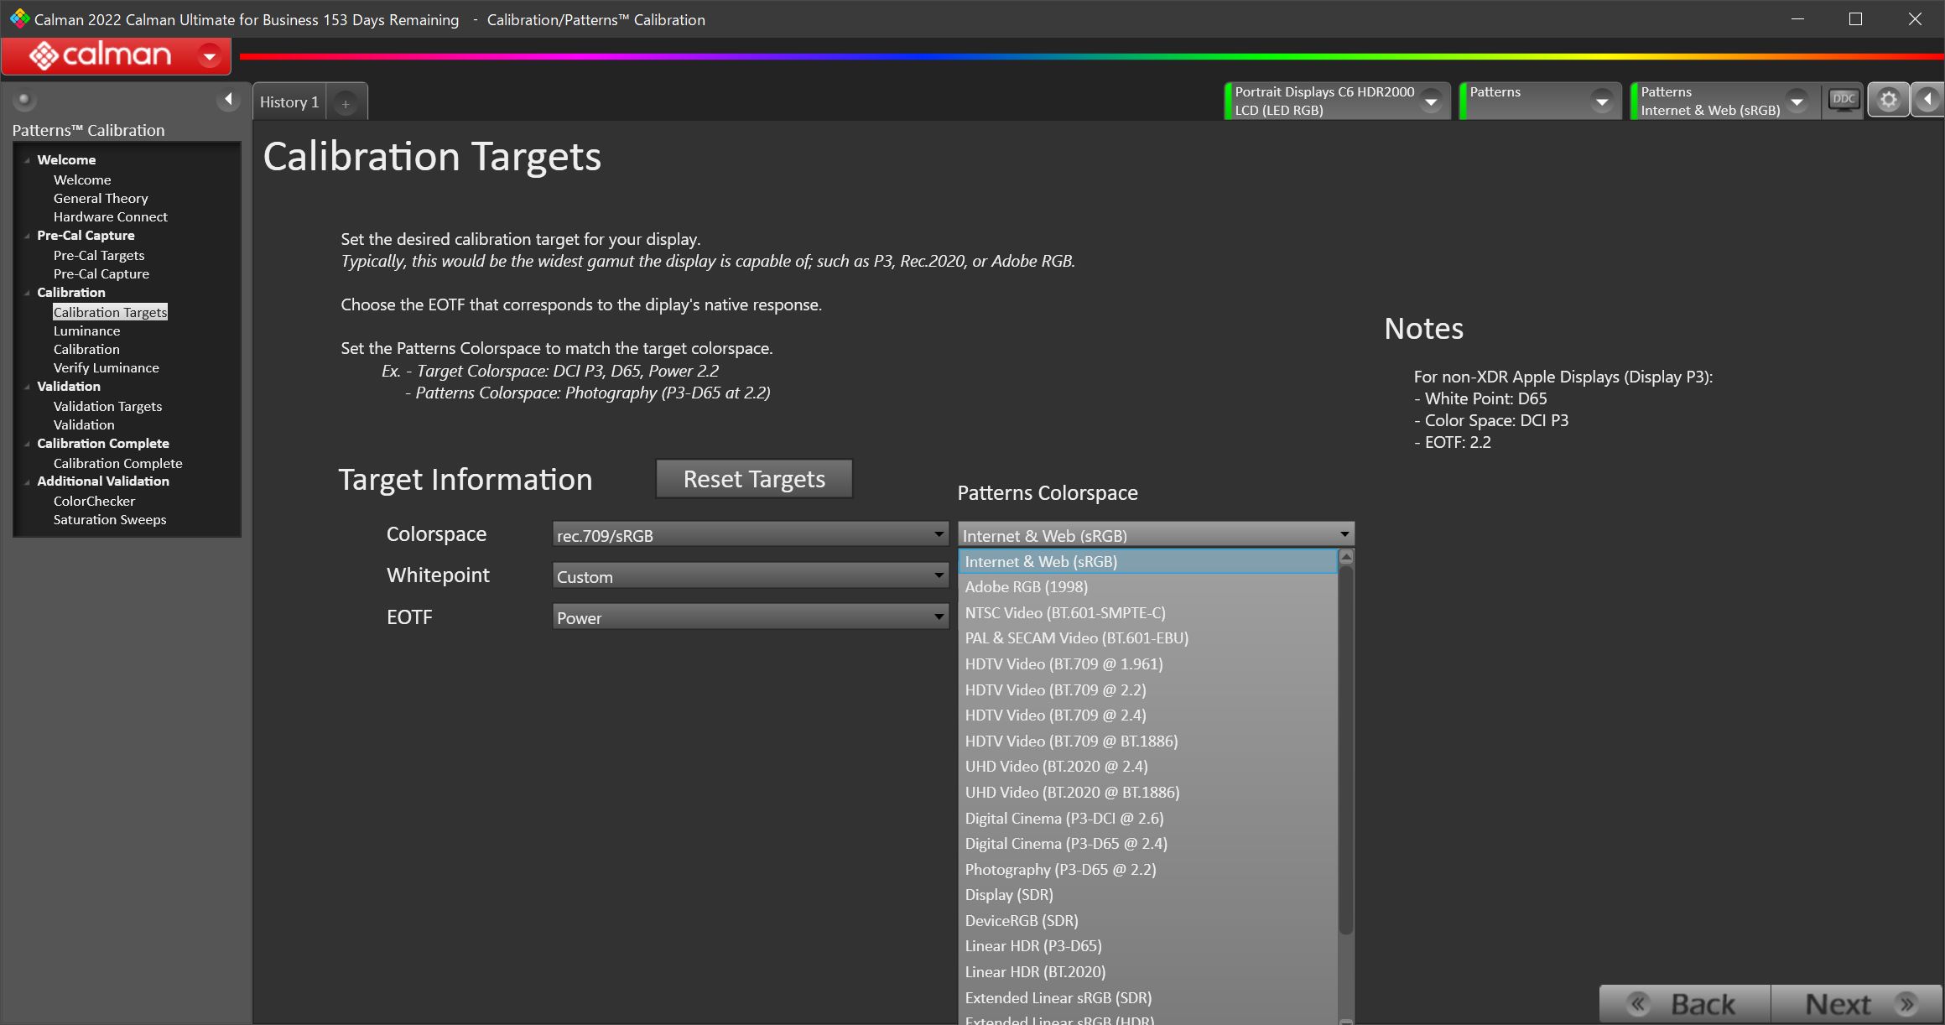Collapse the workflow sidebar with left arrow

click(228, 100)
